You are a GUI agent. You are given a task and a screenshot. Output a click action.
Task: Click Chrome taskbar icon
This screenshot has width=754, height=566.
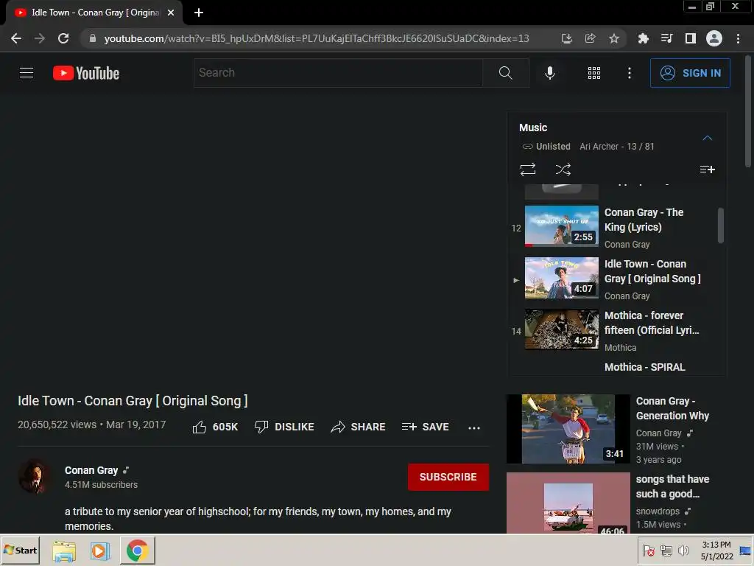tap(138, 551)
